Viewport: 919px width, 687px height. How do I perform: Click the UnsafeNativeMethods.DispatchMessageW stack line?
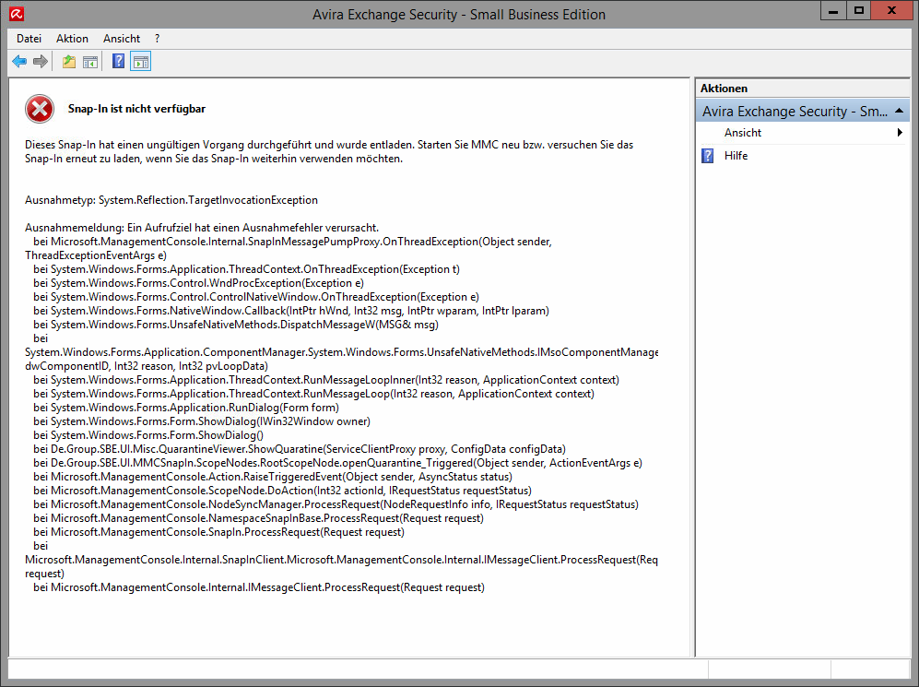point(236,325)
